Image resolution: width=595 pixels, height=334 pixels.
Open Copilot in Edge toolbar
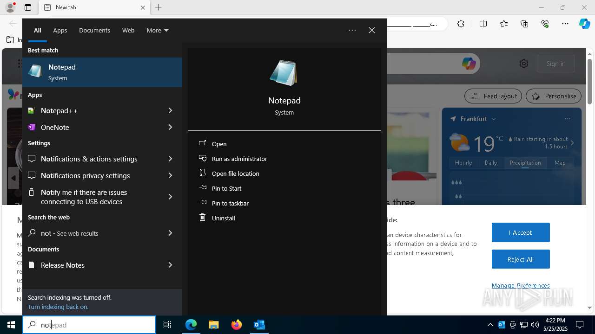584,24
